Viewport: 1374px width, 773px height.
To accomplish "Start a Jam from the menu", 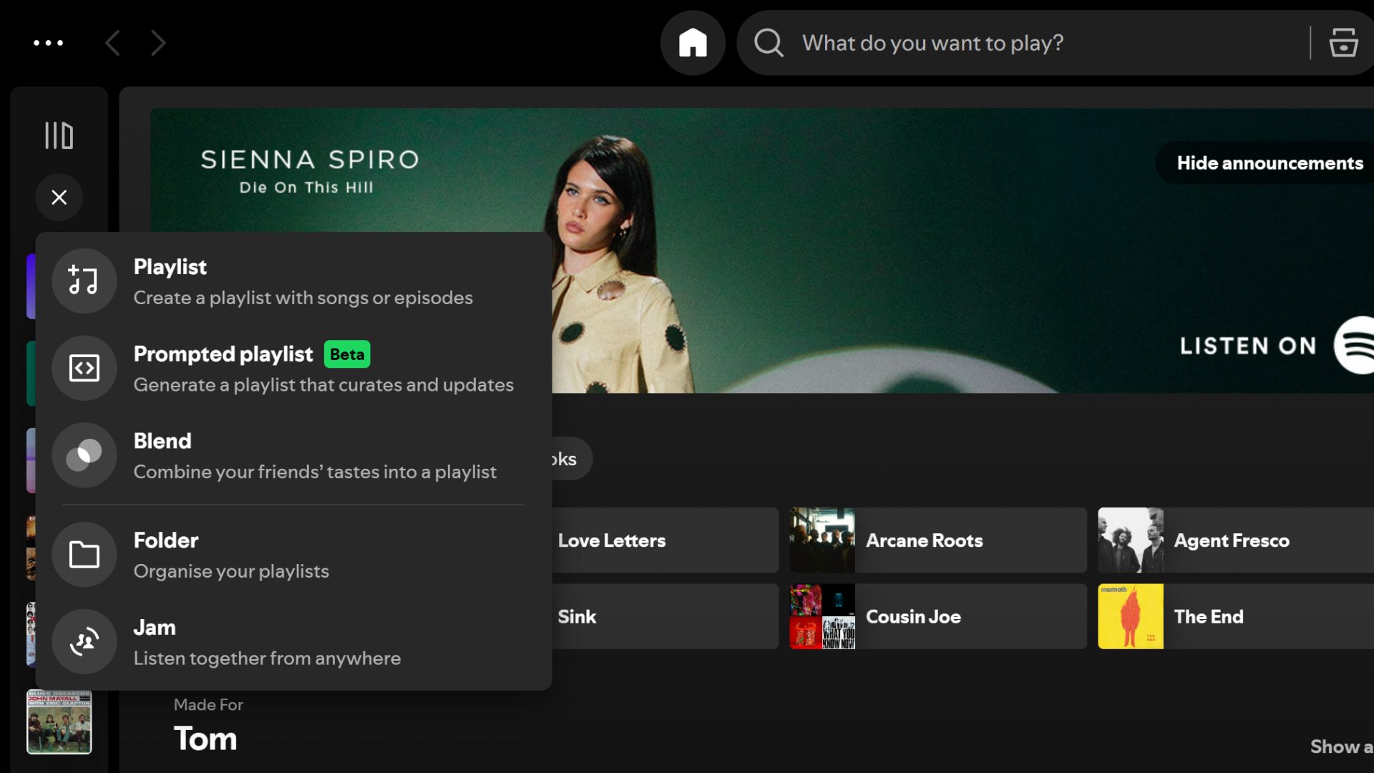I will (293, 642).
